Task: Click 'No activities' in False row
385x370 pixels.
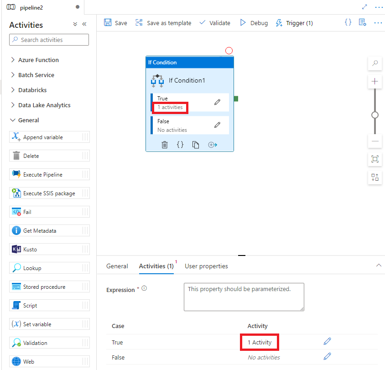Action: (x=264, y=358)
